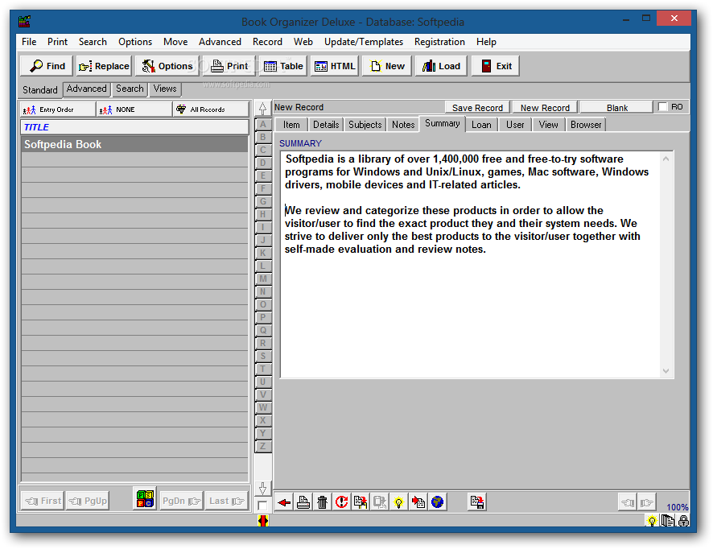
Task: Select the Search toolbar tab
Action: [130, 89]
